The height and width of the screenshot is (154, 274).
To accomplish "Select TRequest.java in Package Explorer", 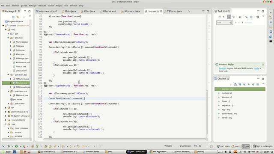I will (21, 95).
